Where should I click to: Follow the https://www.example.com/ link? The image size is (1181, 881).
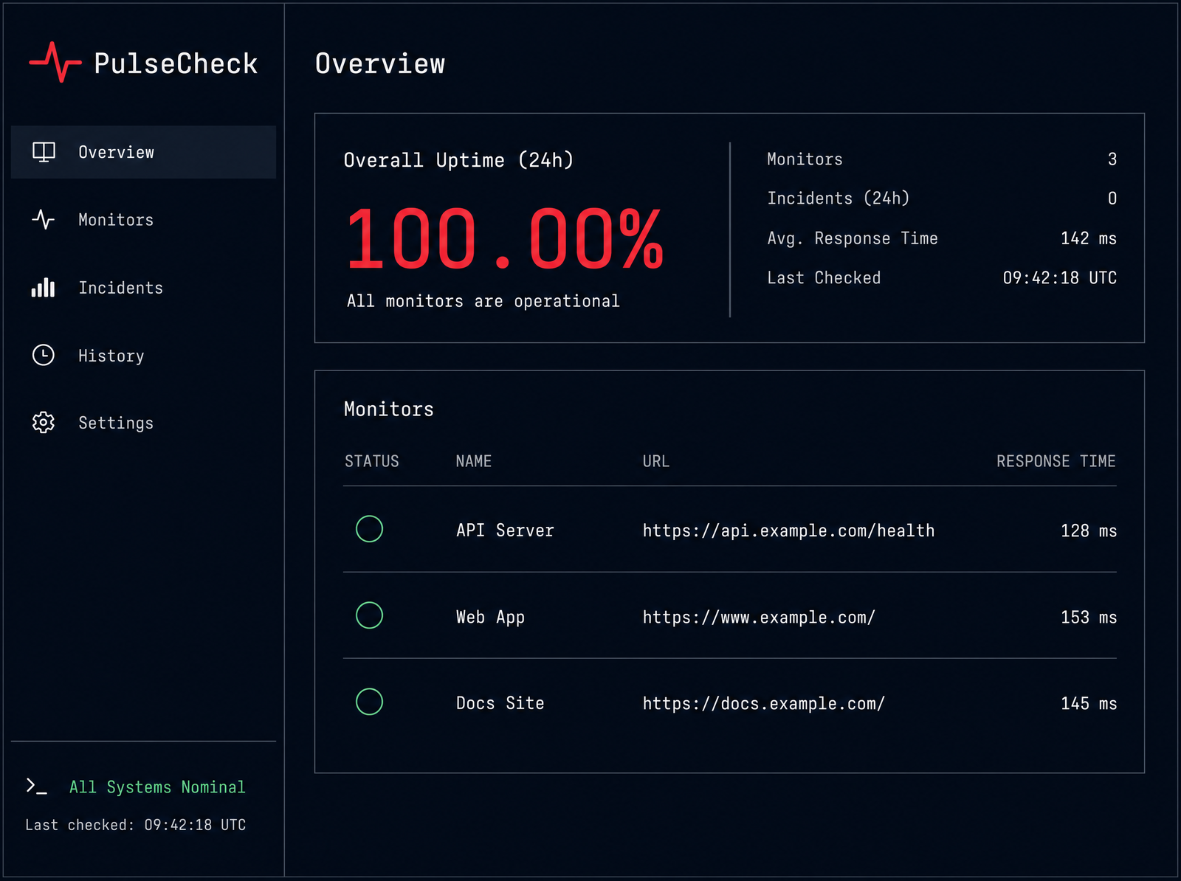click(759, 617)
